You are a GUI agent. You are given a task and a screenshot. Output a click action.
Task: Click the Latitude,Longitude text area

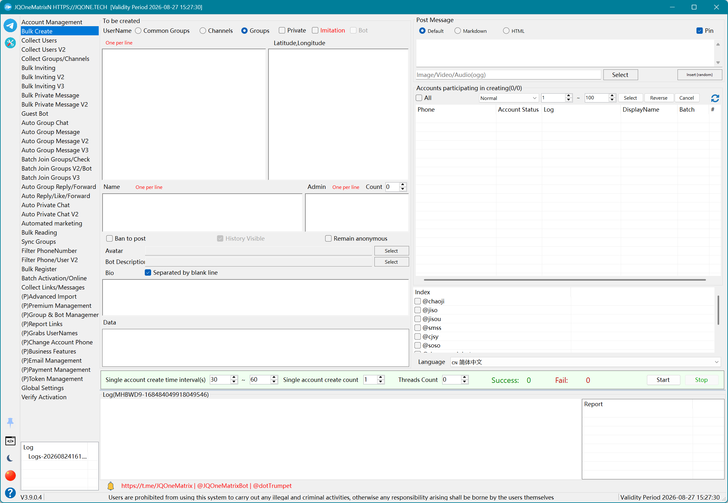pyautogui.click(x=338, y=114)
